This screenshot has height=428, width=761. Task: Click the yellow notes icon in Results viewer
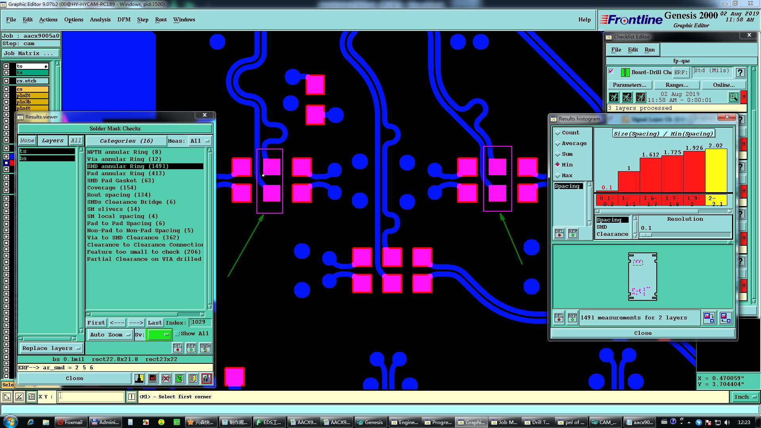(193, 378)
